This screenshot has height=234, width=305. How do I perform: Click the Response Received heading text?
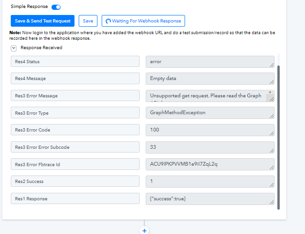point(41,48)
